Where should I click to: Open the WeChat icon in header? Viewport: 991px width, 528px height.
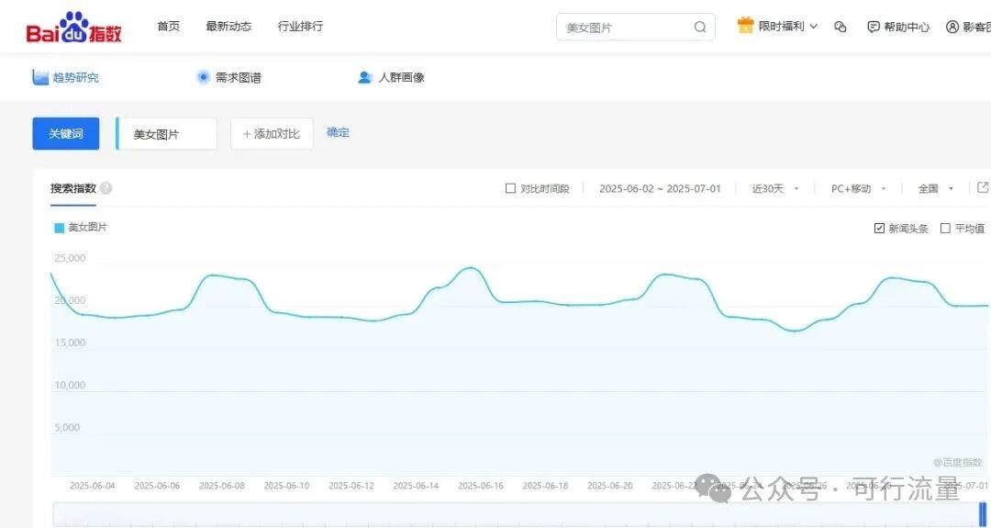click(840, 27)
